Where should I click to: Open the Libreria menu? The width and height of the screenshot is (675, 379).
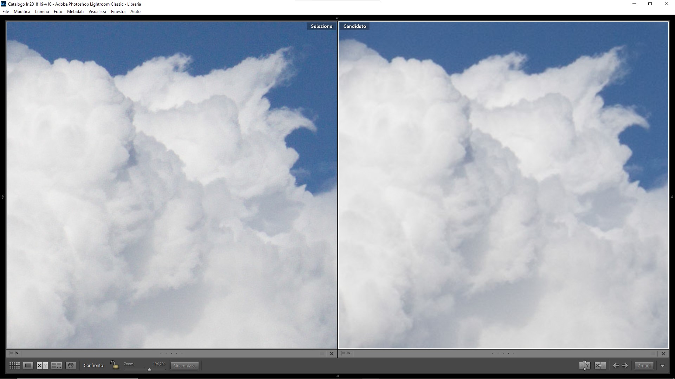tap(42, 12)
